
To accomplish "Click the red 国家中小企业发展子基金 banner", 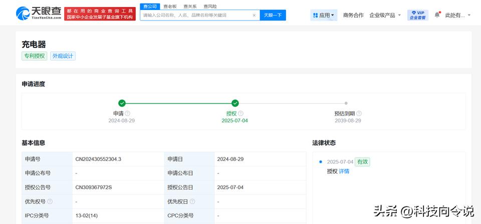I will tap(100, 14).
